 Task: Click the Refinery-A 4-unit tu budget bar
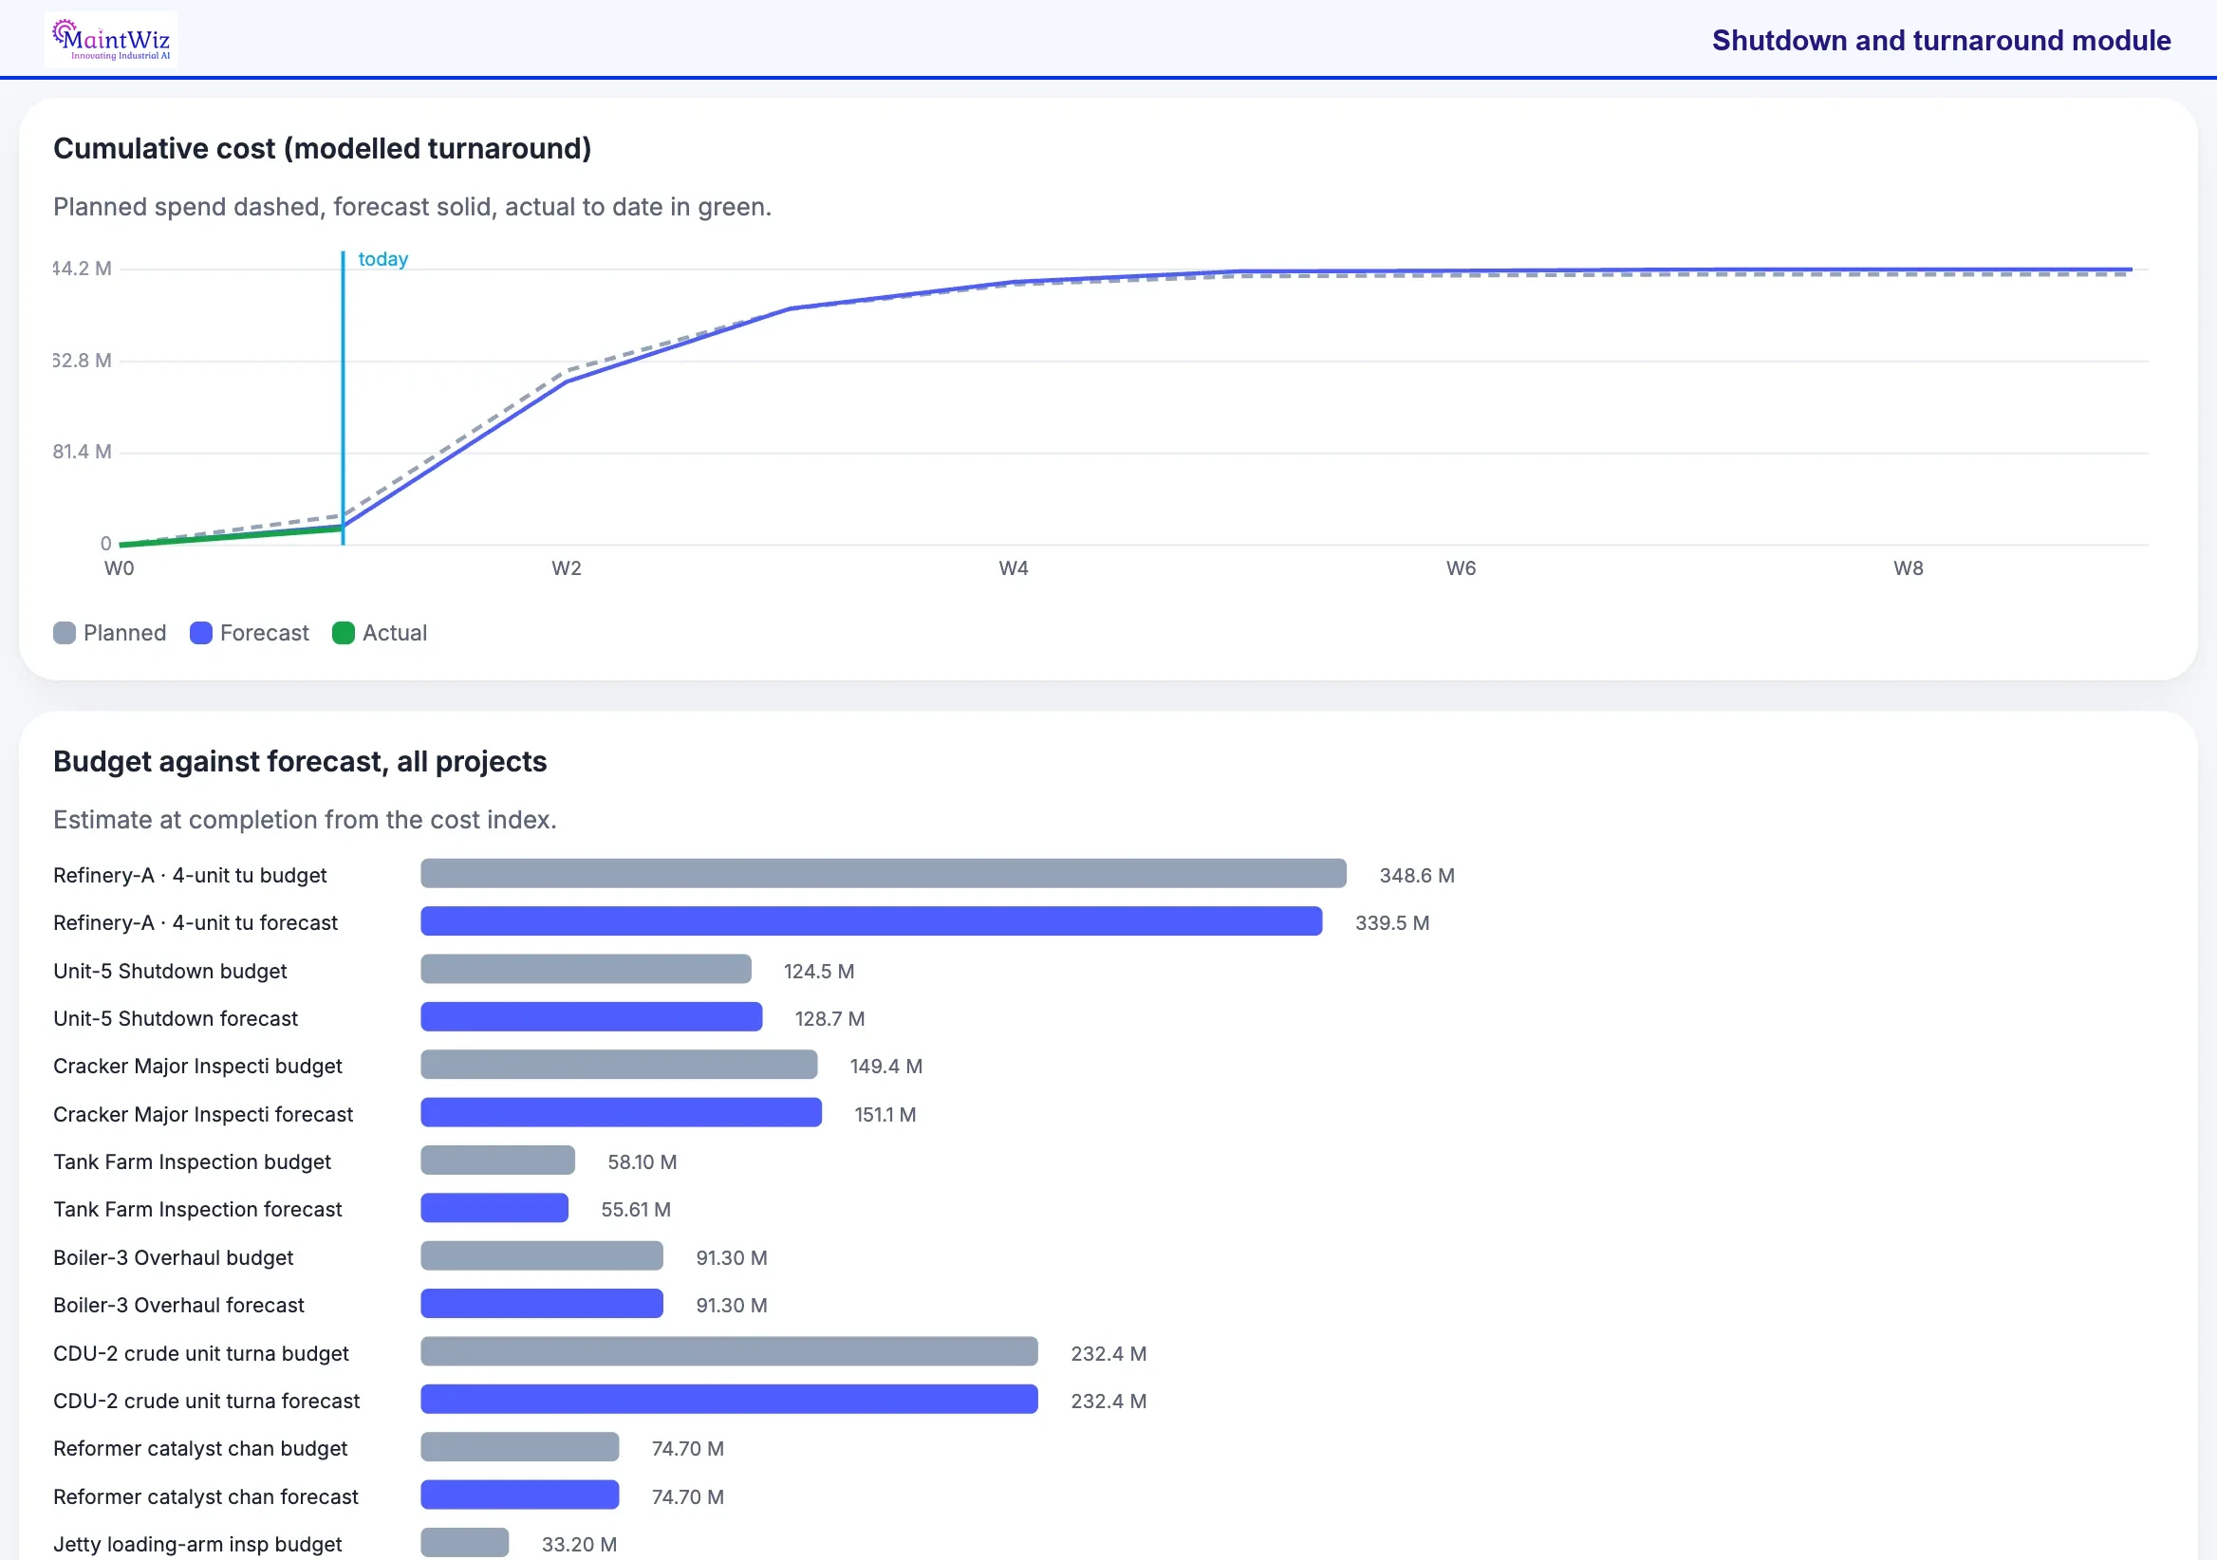click(884, 874)
